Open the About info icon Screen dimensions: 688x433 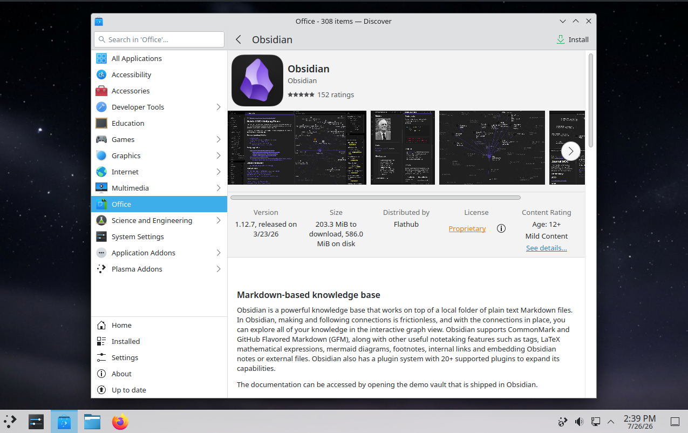[101, 374]
